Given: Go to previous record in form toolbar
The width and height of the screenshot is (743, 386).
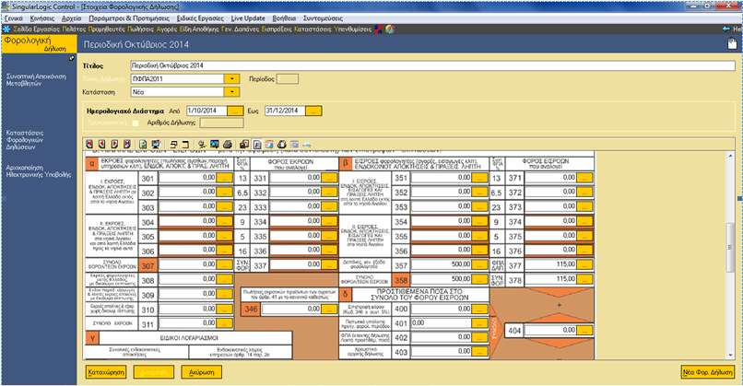Looking at the screenshot, I should coord(101,145).
